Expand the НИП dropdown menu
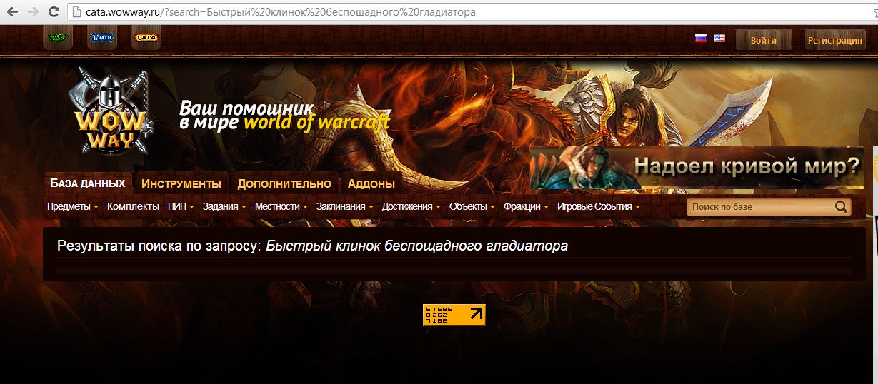878x384 pixels. (182, 206)
